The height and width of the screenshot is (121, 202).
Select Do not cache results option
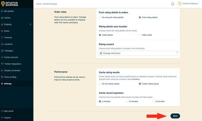tap(100, 84)
